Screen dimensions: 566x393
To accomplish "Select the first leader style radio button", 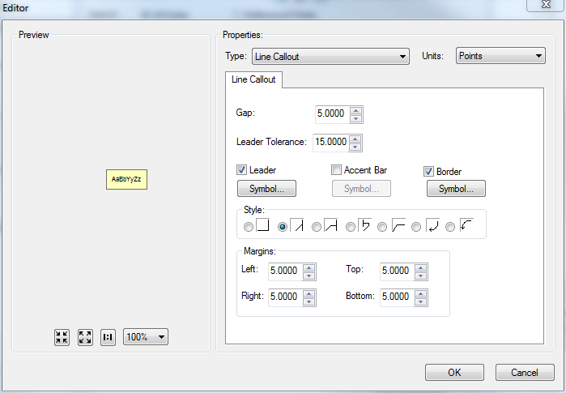I will coord(249,227).
